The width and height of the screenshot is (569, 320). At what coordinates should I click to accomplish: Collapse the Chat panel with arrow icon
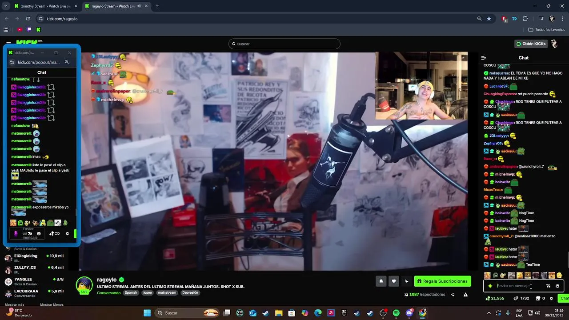[x=484, y=58]
